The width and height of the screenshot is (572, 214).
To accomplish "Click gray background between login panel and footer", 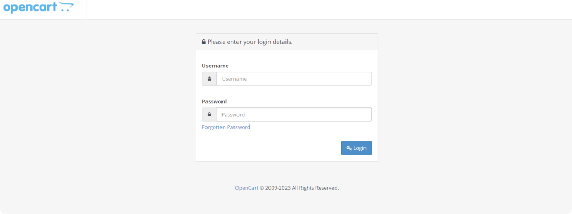I will [x=287, y=172].
